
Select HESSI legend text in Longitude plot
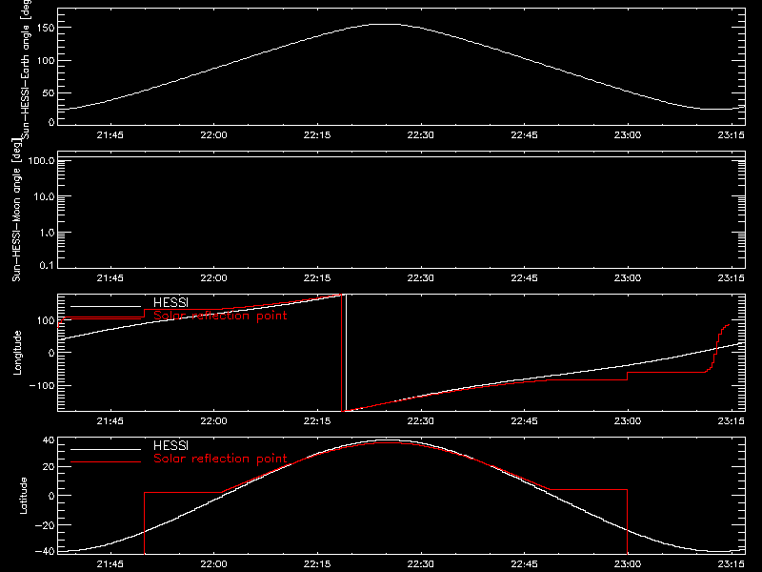pos(170,302)
